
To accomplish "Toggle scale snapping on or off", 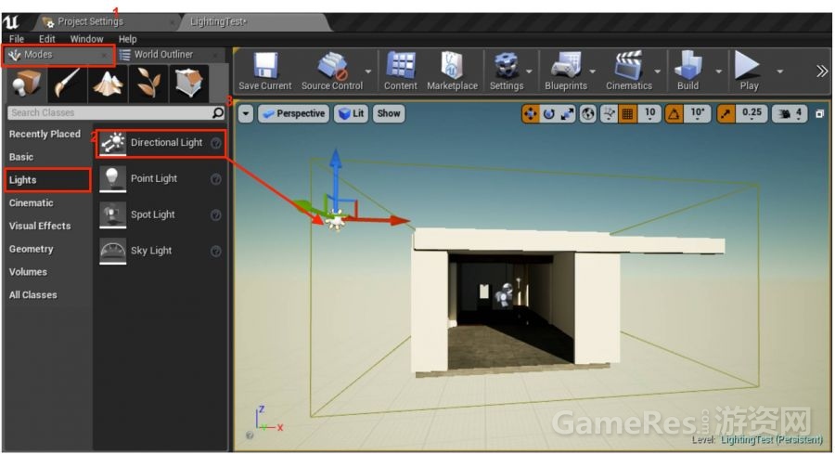I will point(726,113).
